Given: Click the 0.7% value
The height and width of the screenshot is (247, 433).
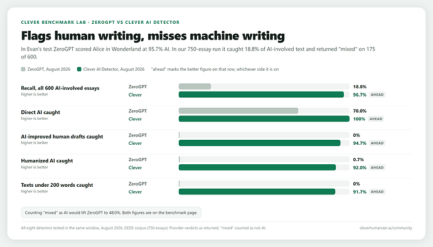Looking at the screenshot, I should coord(358,159).
